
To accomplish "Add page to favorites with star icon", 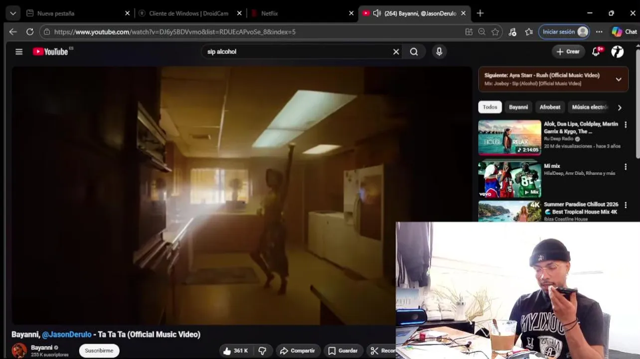I will [495, 31].
